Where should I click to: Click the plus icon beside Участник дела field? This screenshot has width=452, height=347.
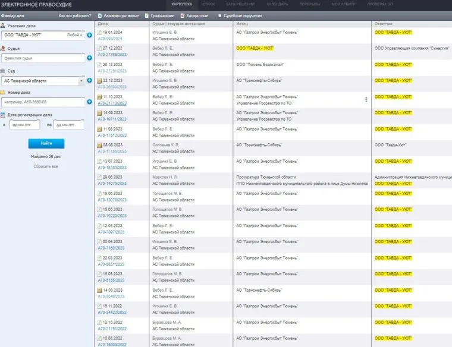coord(89,35)
